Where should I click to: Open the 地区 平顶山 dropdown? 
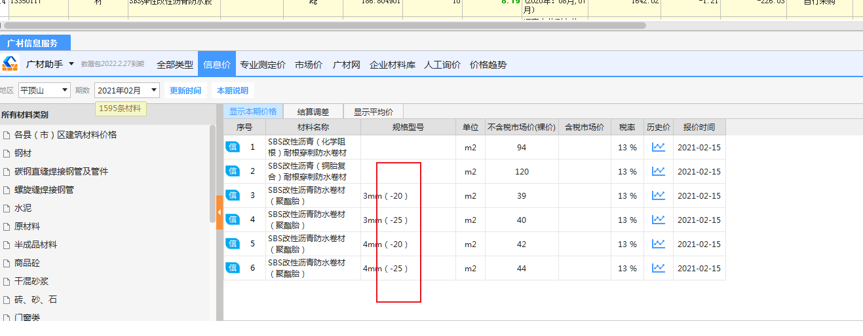(x=44, y=90)
